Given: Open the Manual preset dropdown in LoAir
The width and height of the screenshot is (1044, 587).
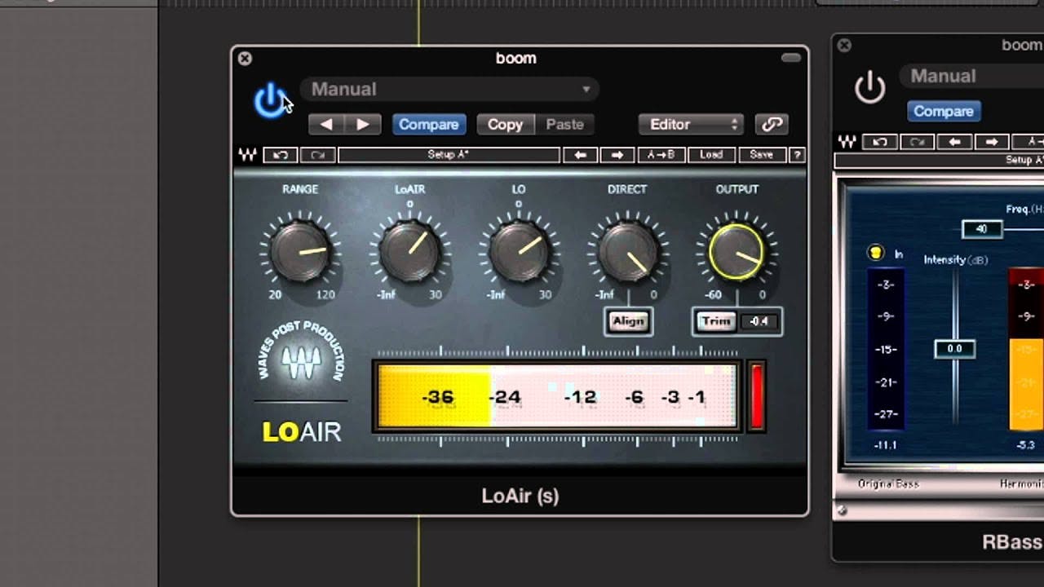Looking at the screenshot, I should pos(449,89).
